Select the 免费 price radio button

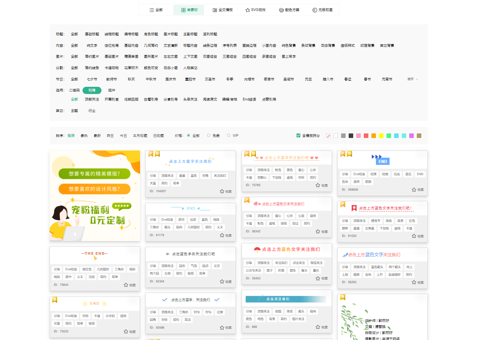[x=209, y=135]
